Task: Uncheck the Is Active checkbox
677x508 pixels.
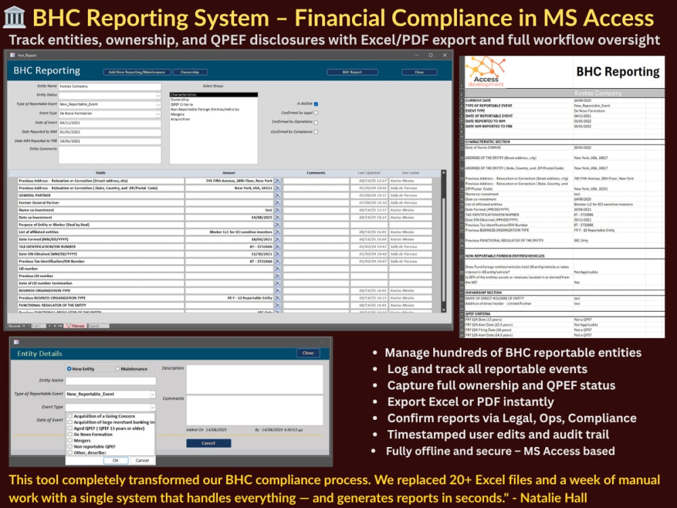Action: [316, 104]
